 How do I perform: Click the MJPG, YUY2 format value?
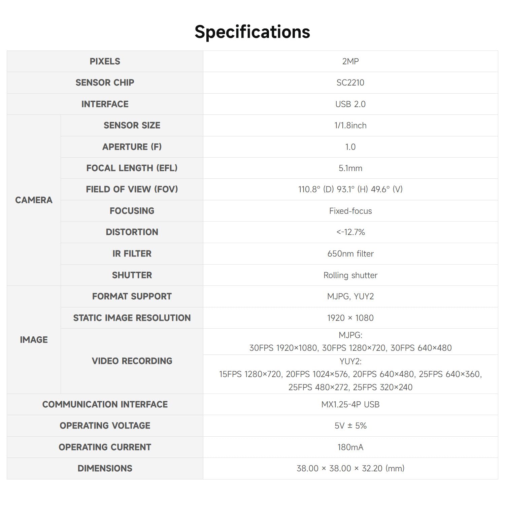click(x=350, y=296)
